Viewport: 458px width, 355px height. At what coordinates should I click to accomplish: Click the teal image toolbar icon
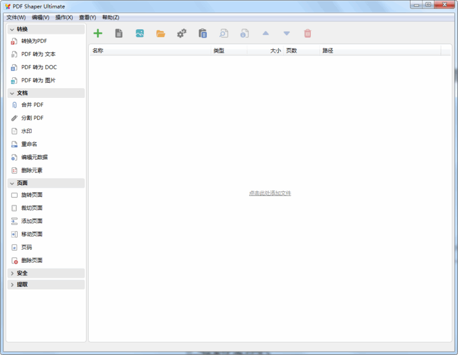(140, 33)
